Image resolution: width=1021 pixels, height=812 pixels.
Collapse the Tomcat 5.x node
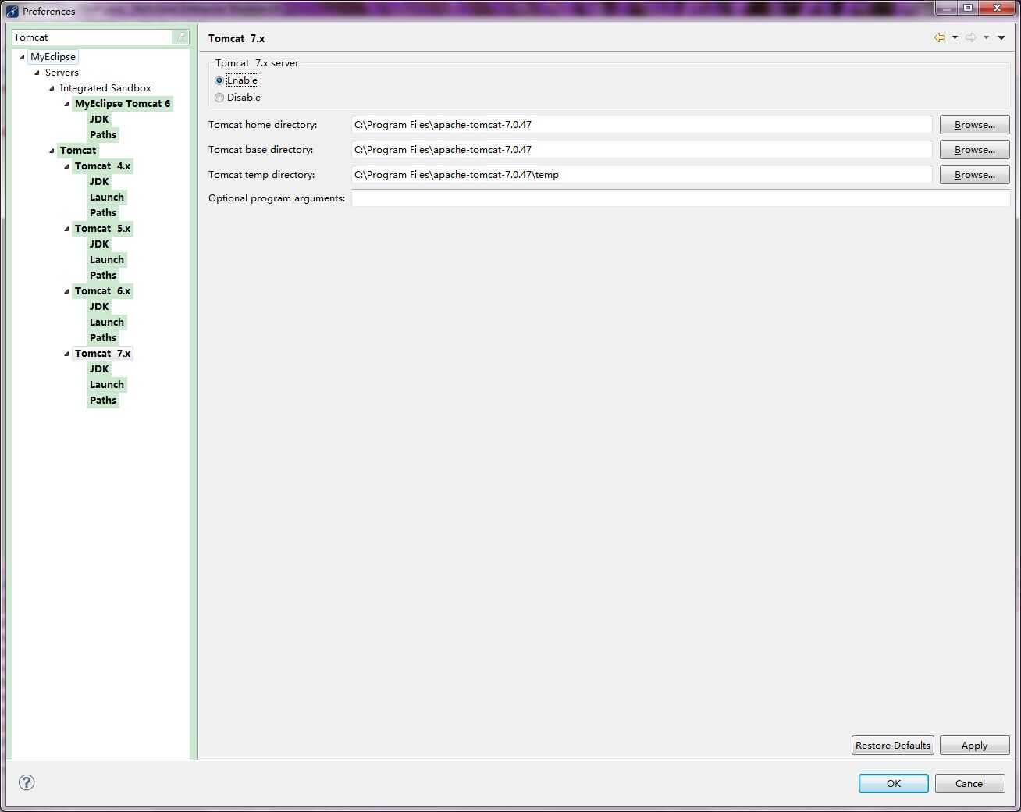[x=66, y=229]
